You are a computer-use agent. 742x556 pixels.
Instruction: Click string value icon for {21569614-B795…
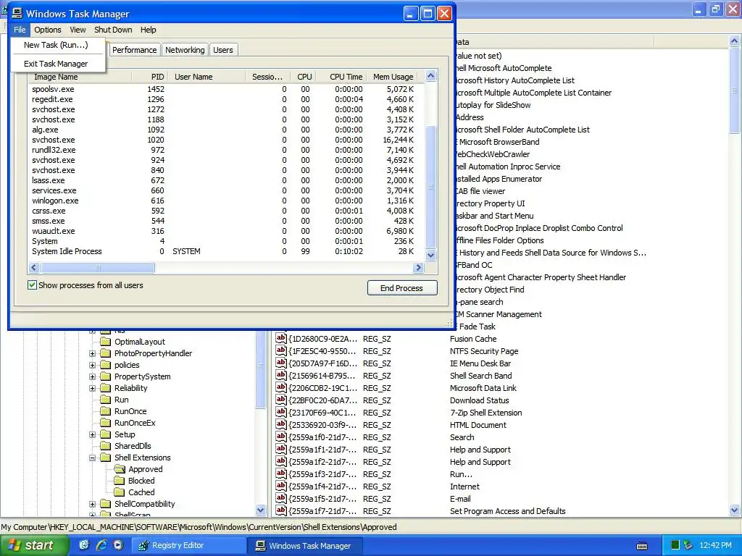pos(281,375)
